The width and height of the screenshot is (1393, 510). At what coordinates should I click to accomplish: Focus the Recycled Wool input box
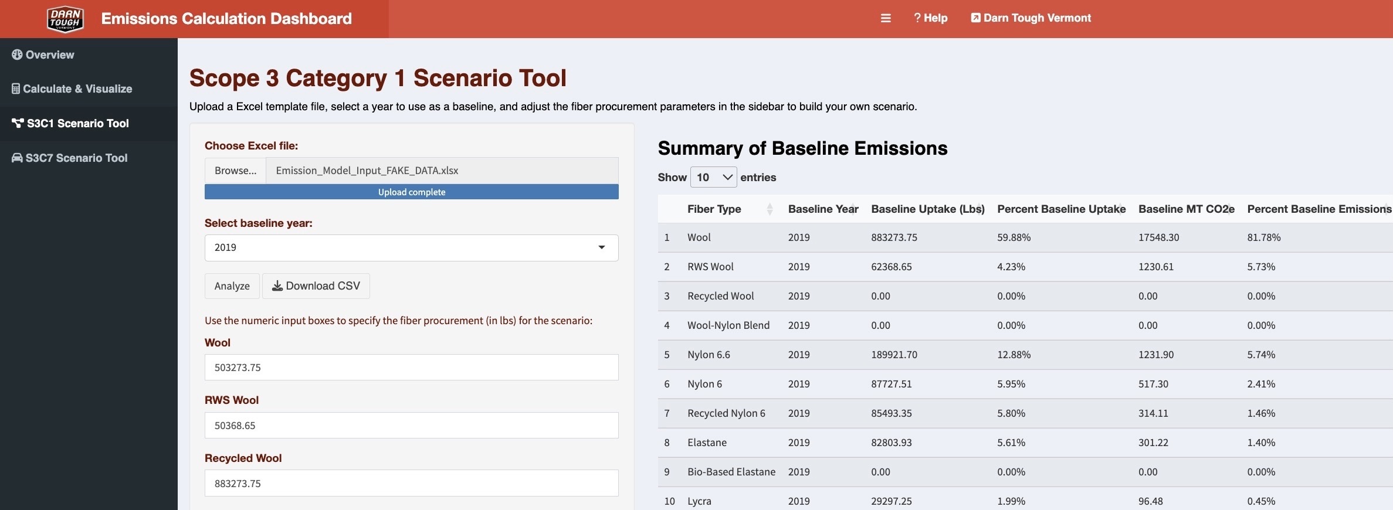pyautogui.click(x=412, y=484)
